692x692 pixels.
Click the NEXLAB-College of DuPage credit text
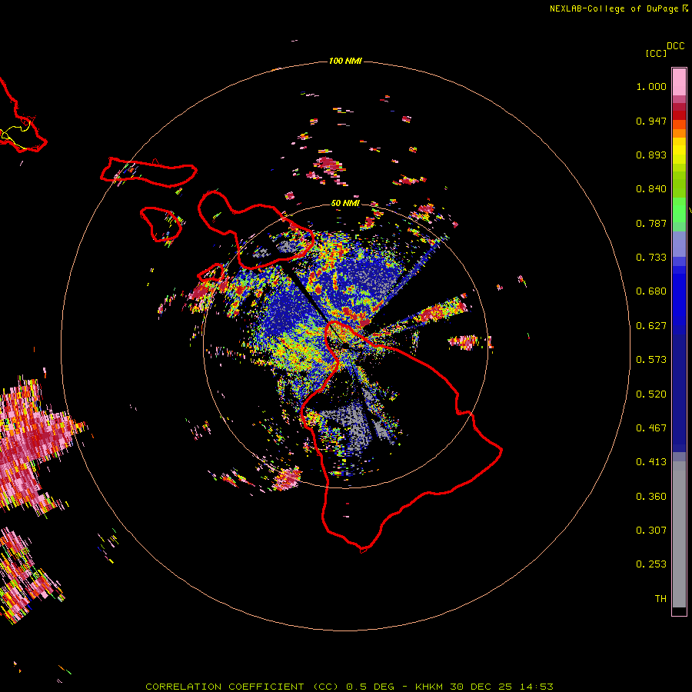click(x=614, y=8)
